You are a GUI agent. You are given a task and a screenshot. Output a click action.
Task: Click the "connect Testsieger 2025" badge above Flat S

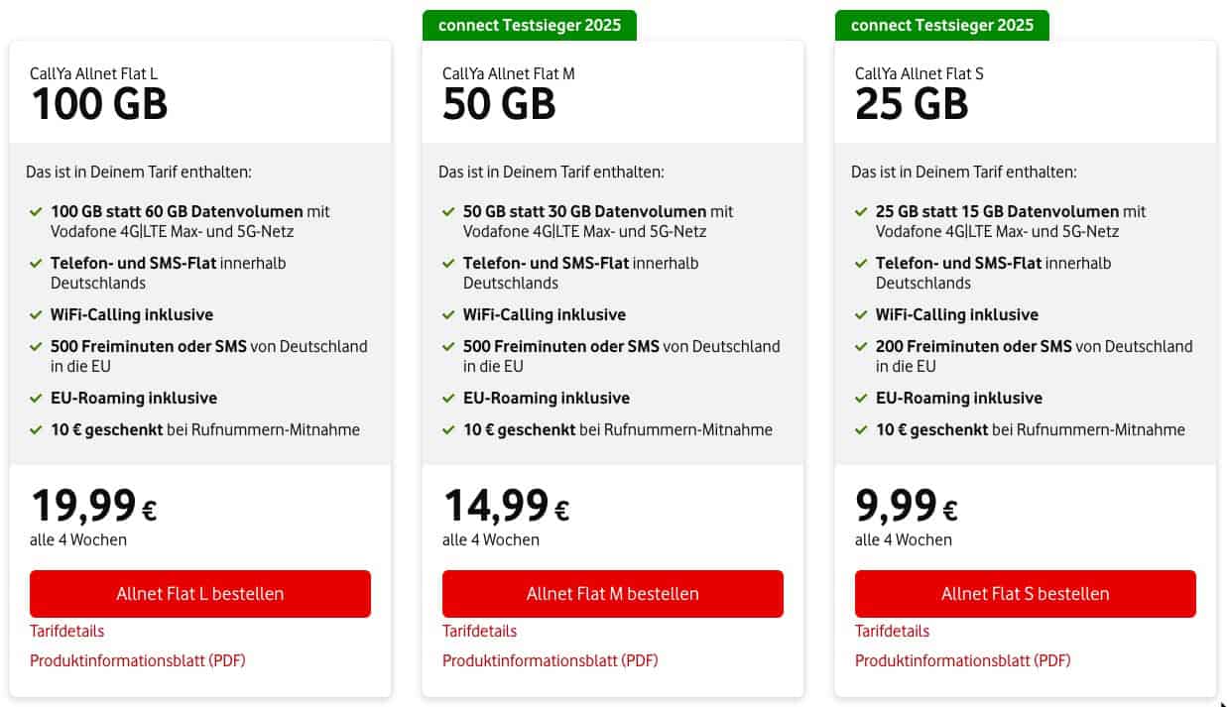(941, 25)
